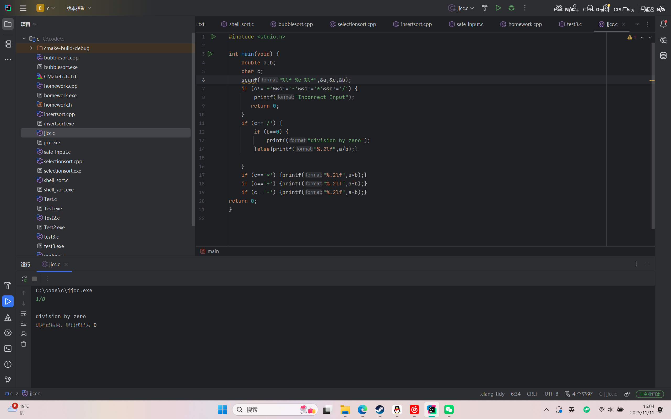Start debugging with the bug icon
The width and height of the screenshot is (671, 419).
click(511, 8)
